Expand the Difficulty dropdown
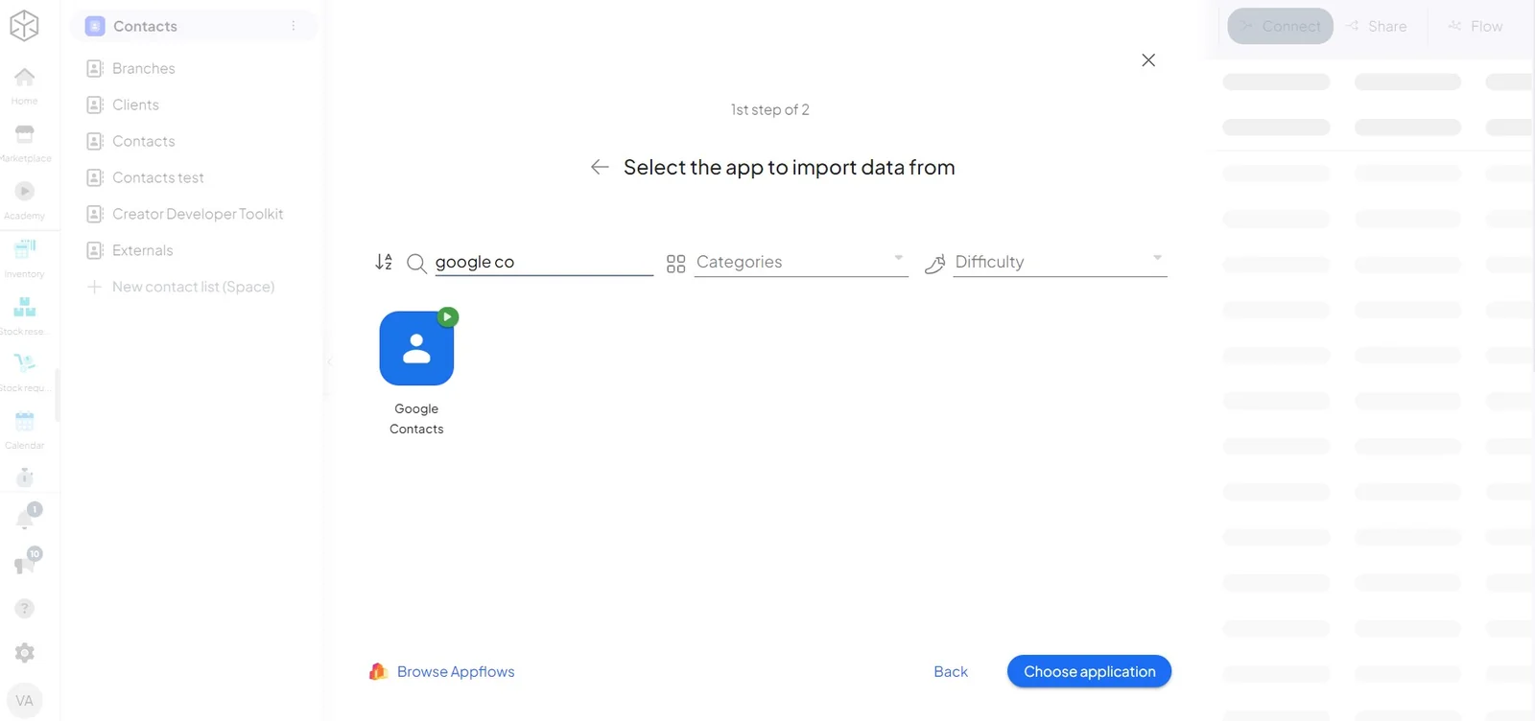This screenshot has width=1535, height=721. 1059,262
